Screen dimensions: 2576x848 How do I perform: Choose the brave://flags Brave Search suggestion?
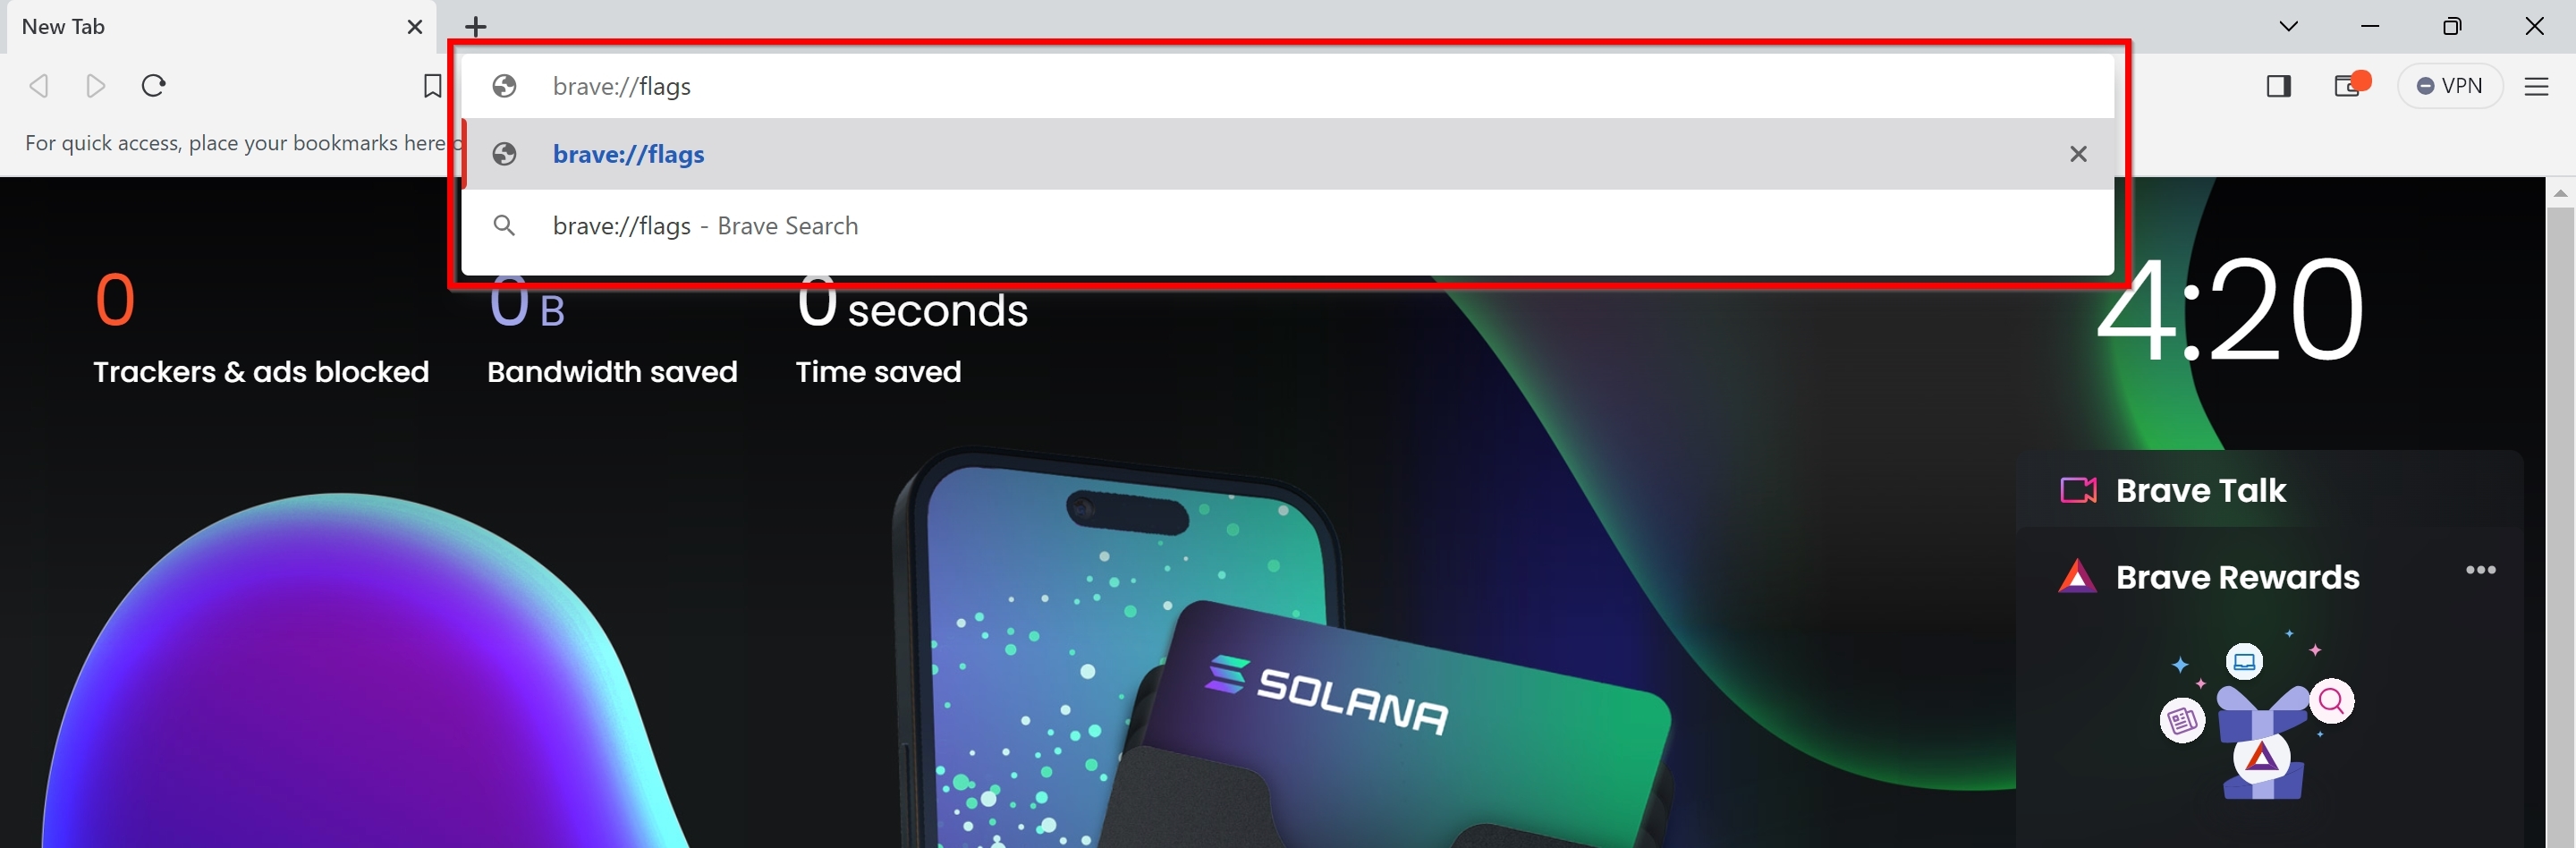point(1288,226)
